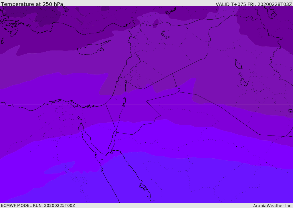293x208 pixels.
Task: Click the Rhodes island at upper left
Action: click(14, 33)
